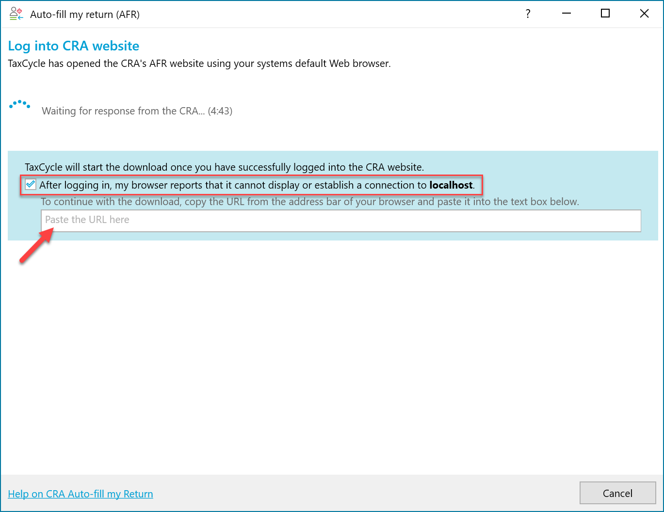664x512 pixels.
Task: Click the Log into CRA website heading
Action: pyautogui.click(x=74, y=46)
